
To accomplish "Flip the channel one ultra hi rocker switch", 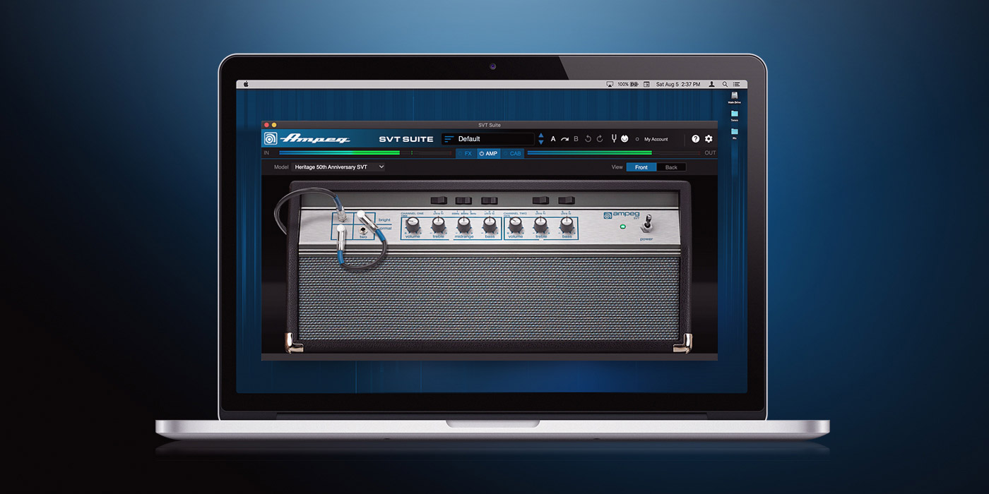I will click(438, 200).
